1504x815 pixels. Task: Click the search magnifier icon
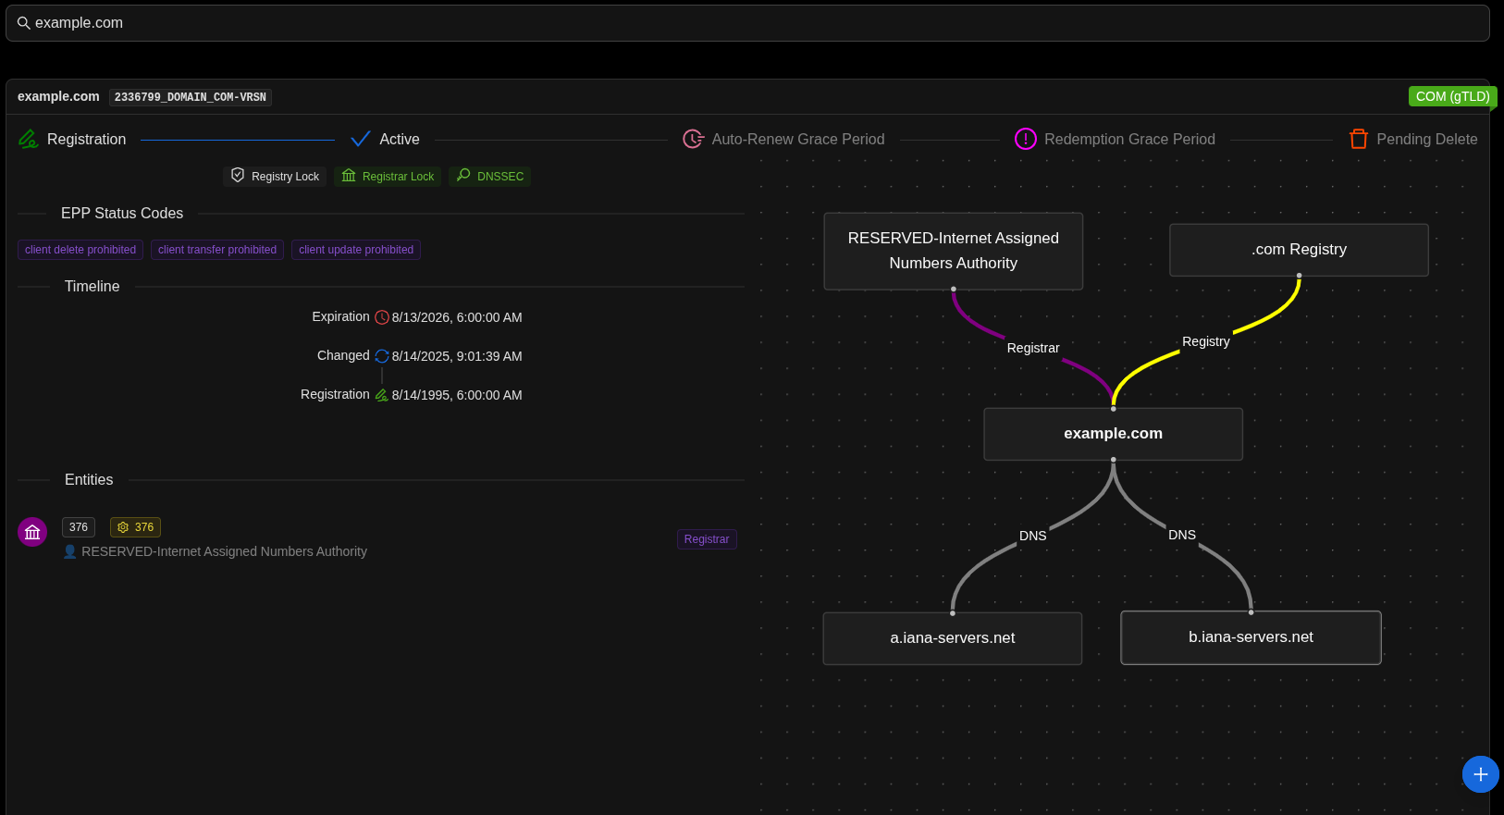(24, 23)
